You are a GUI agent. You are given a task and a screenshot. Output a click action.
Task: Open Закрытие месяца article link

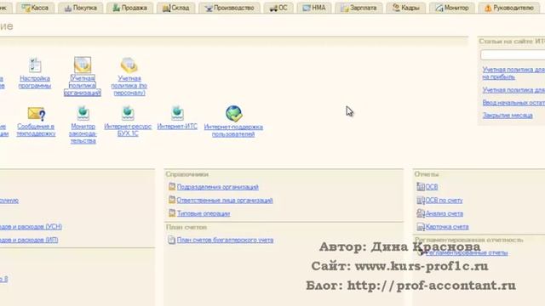point(508,116)
